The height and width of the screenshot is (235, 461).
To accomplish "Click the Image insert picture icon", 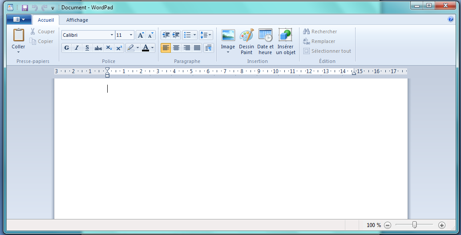I will pyautogui.click(x=228, y=35).
